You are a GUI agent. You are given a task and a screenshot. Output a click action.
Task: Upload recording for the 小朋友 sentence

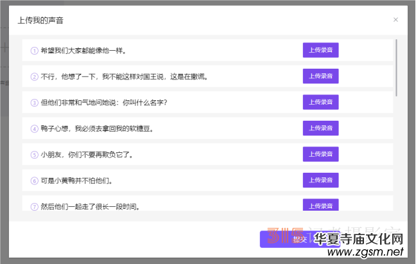coord(320,154)
